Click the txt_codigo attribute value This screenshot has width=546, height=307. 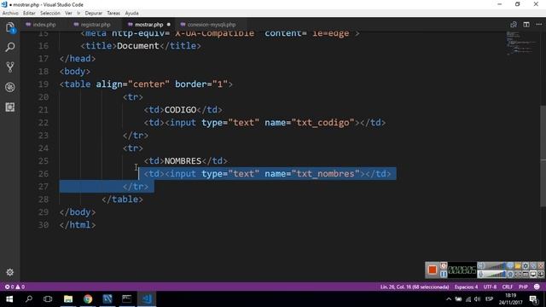(322, 123)
